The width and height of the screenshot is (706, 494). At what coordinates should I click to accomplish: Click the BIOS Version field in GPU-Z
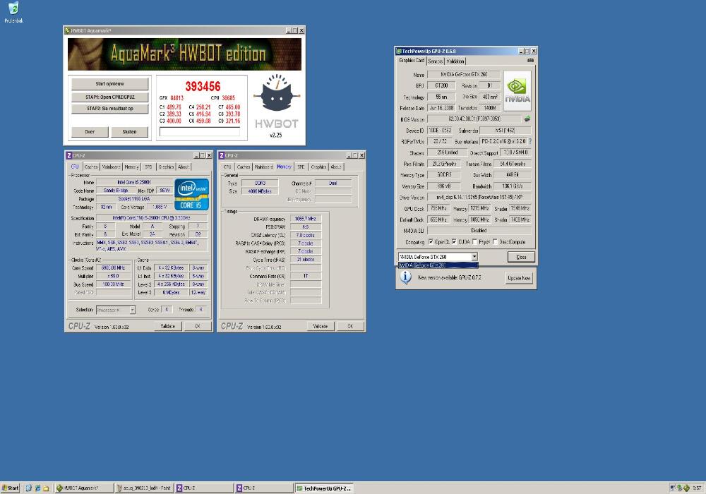[474, 119]
